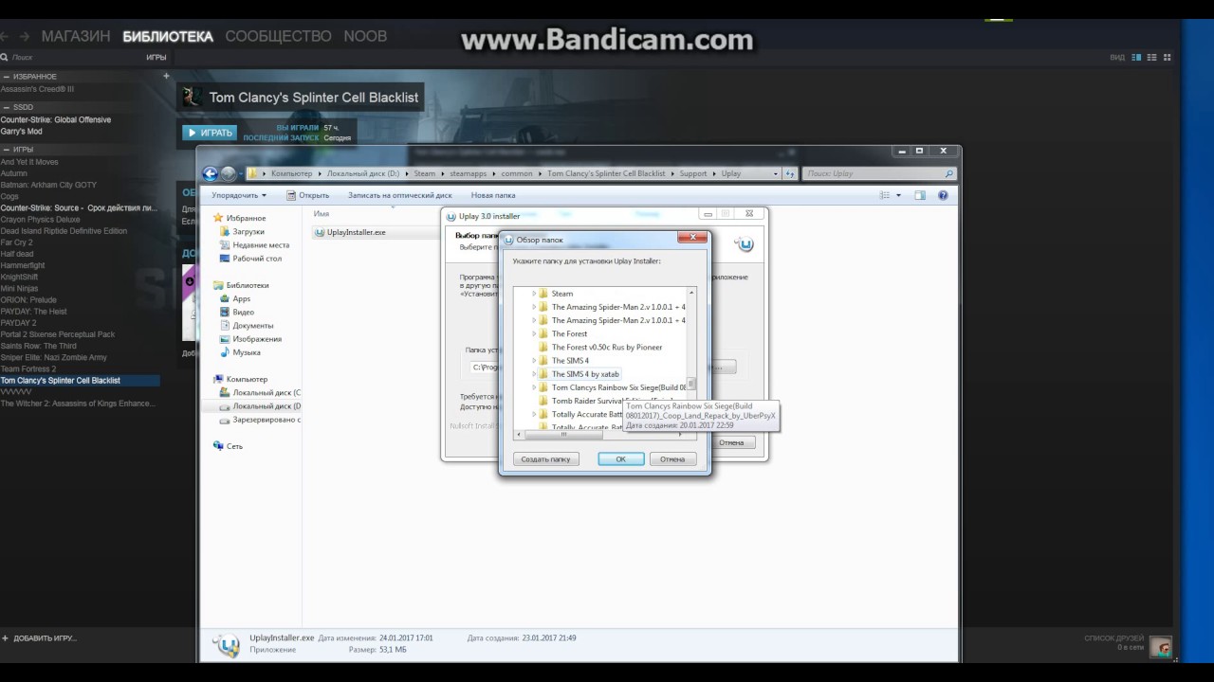
Task: Click the Steam search magnifier icon
Action: tap(6, 58)
